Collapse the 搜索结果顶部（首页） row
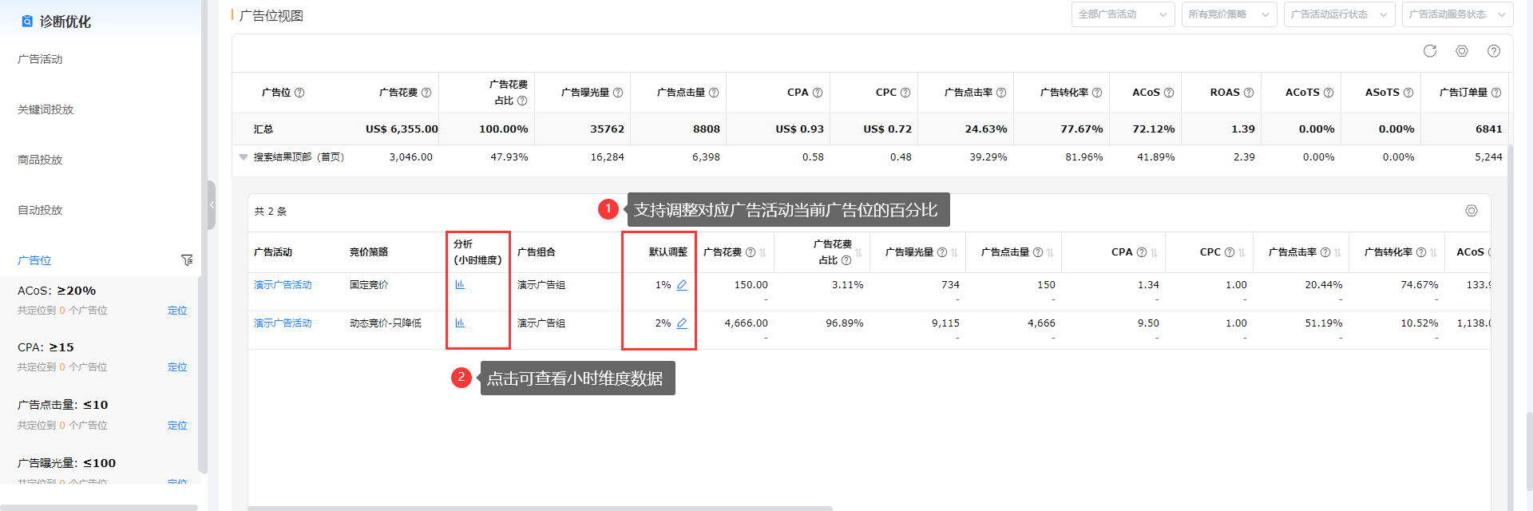 pyautogui.click(x=244, y=157)
